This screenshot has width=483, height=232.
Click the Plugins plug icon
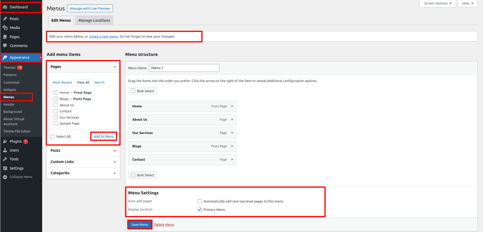point(5,141)
